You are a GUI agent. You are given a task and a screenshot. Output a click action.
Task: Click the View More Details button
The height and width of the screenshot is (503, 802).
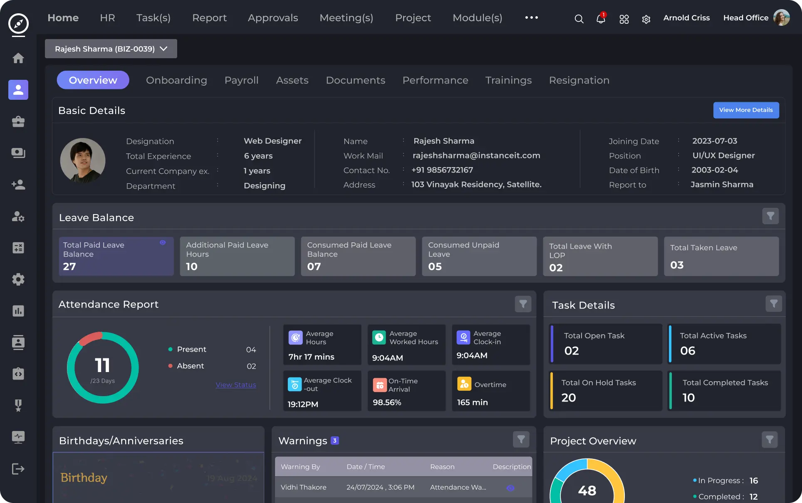tap(746, 110)
